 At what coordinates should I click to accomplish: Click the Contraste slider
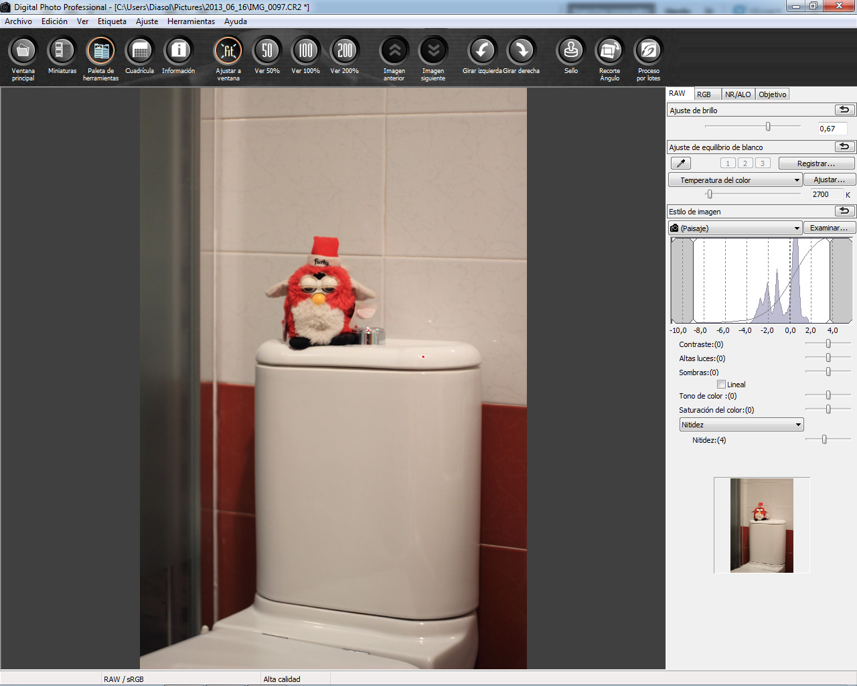(x=828, y=344)
